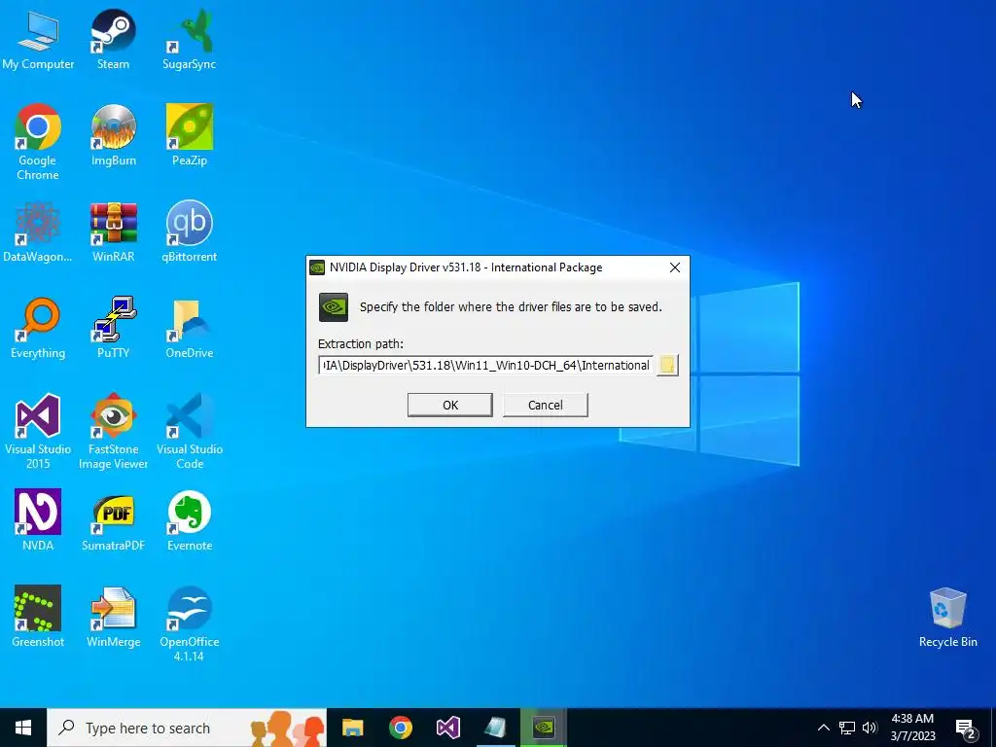Open network status tray icon
This screenshot has width=996, height=747.
click(847, 728)
